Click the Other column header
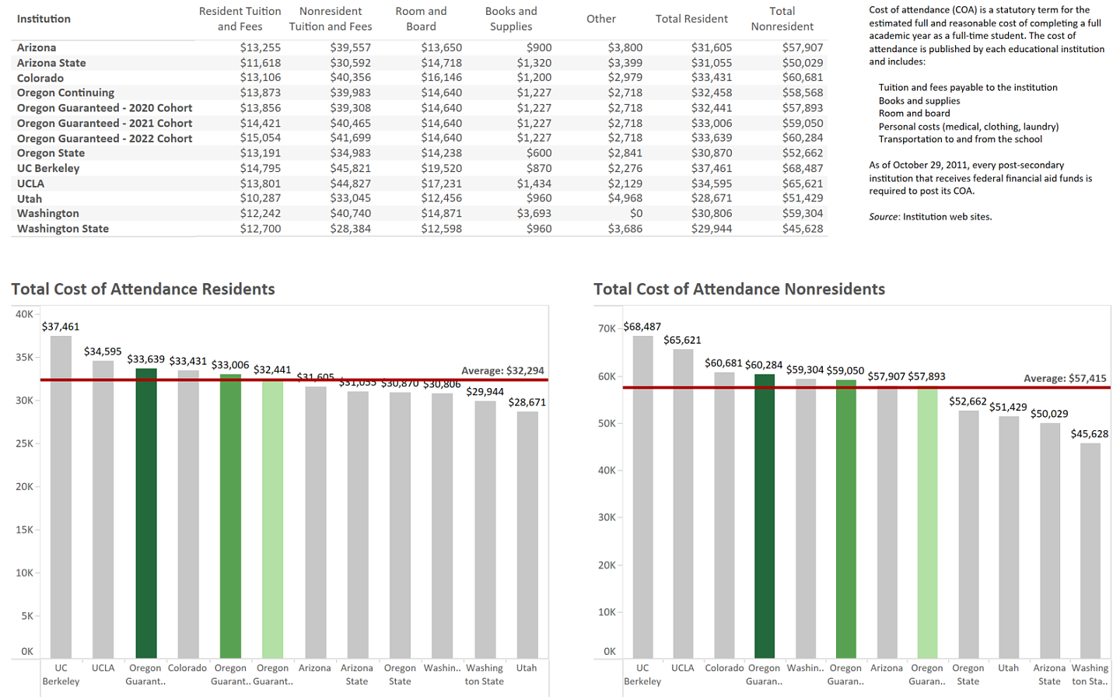 tap(601, 19)
